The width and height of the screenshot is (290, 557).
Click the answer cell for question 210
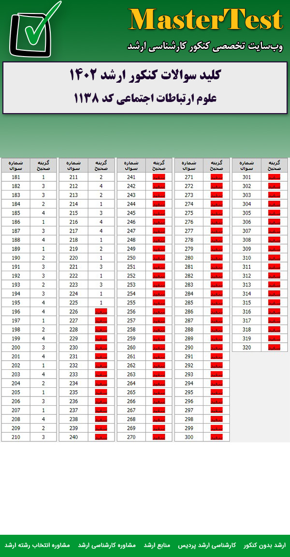pyautogui.click(x=43, y=437)
